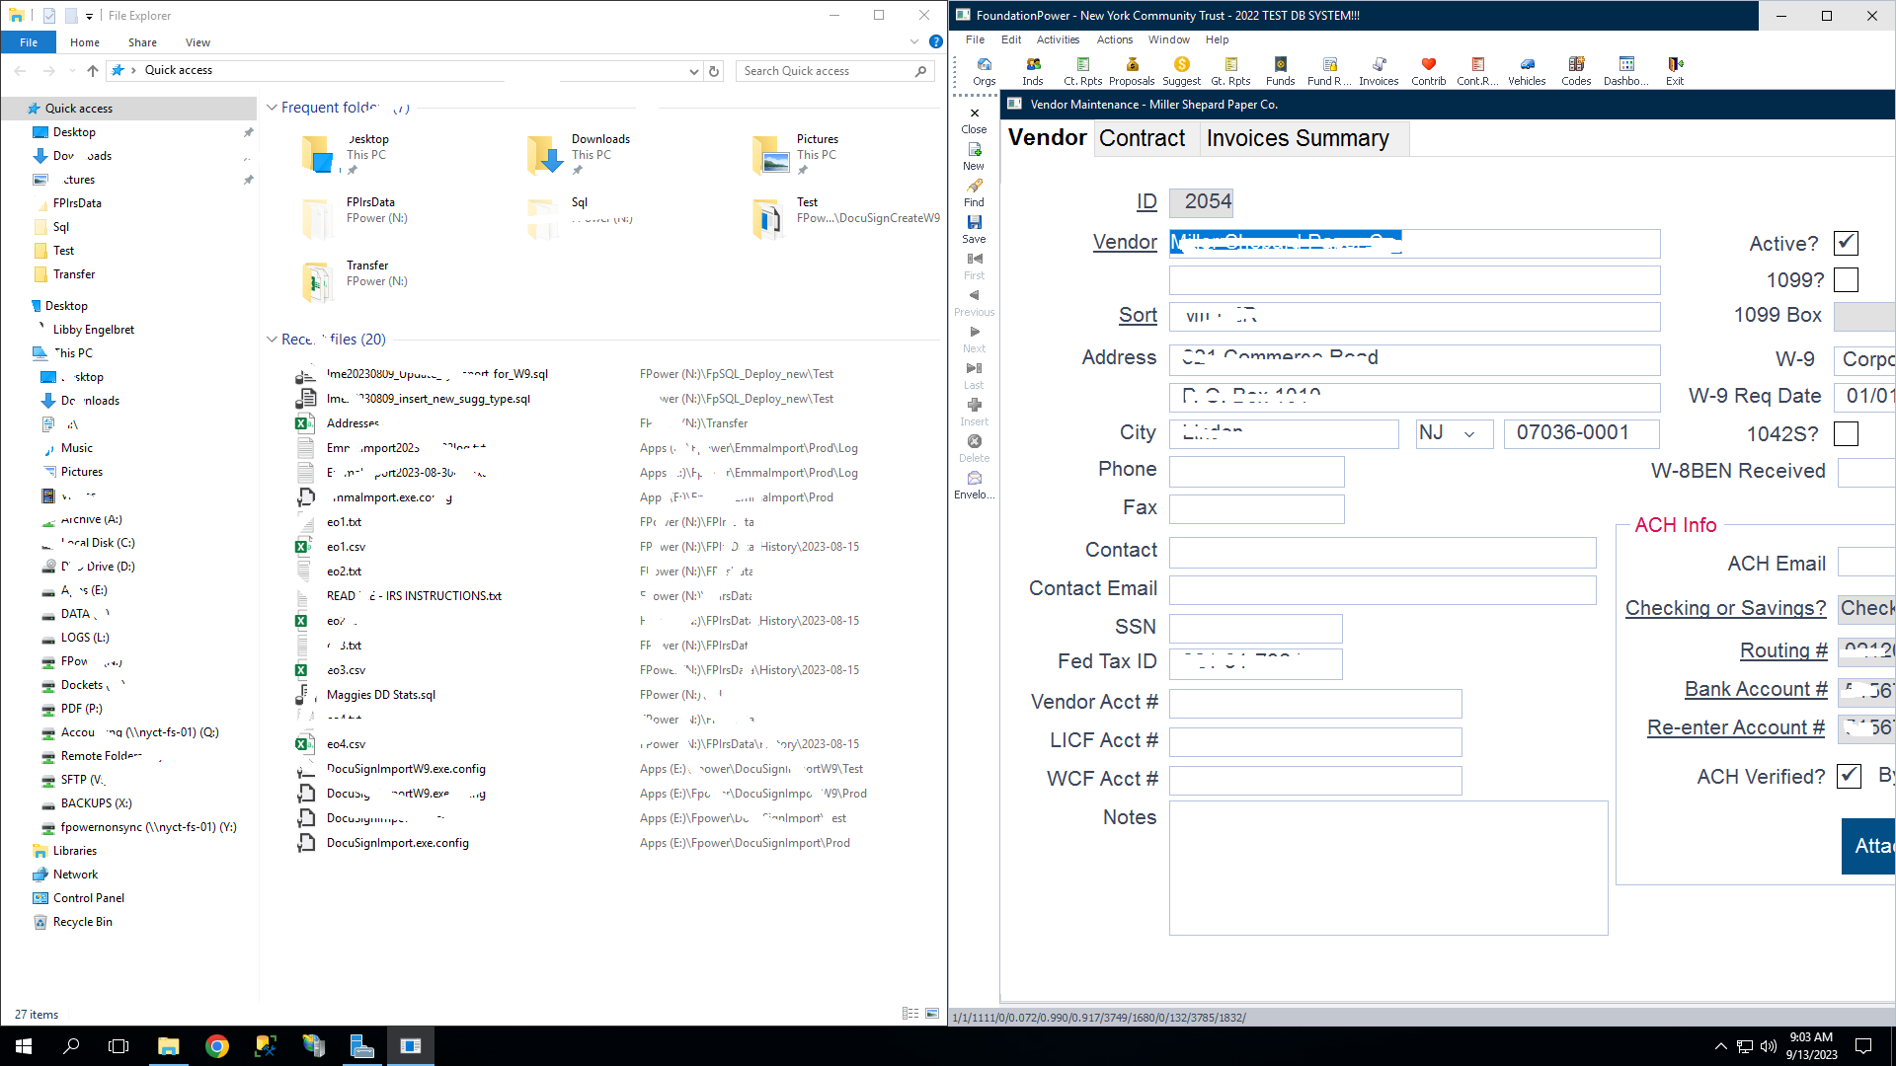1896x1066 pixels.
Task: Open the NJ state dropdown
Action: [1468, 434]
